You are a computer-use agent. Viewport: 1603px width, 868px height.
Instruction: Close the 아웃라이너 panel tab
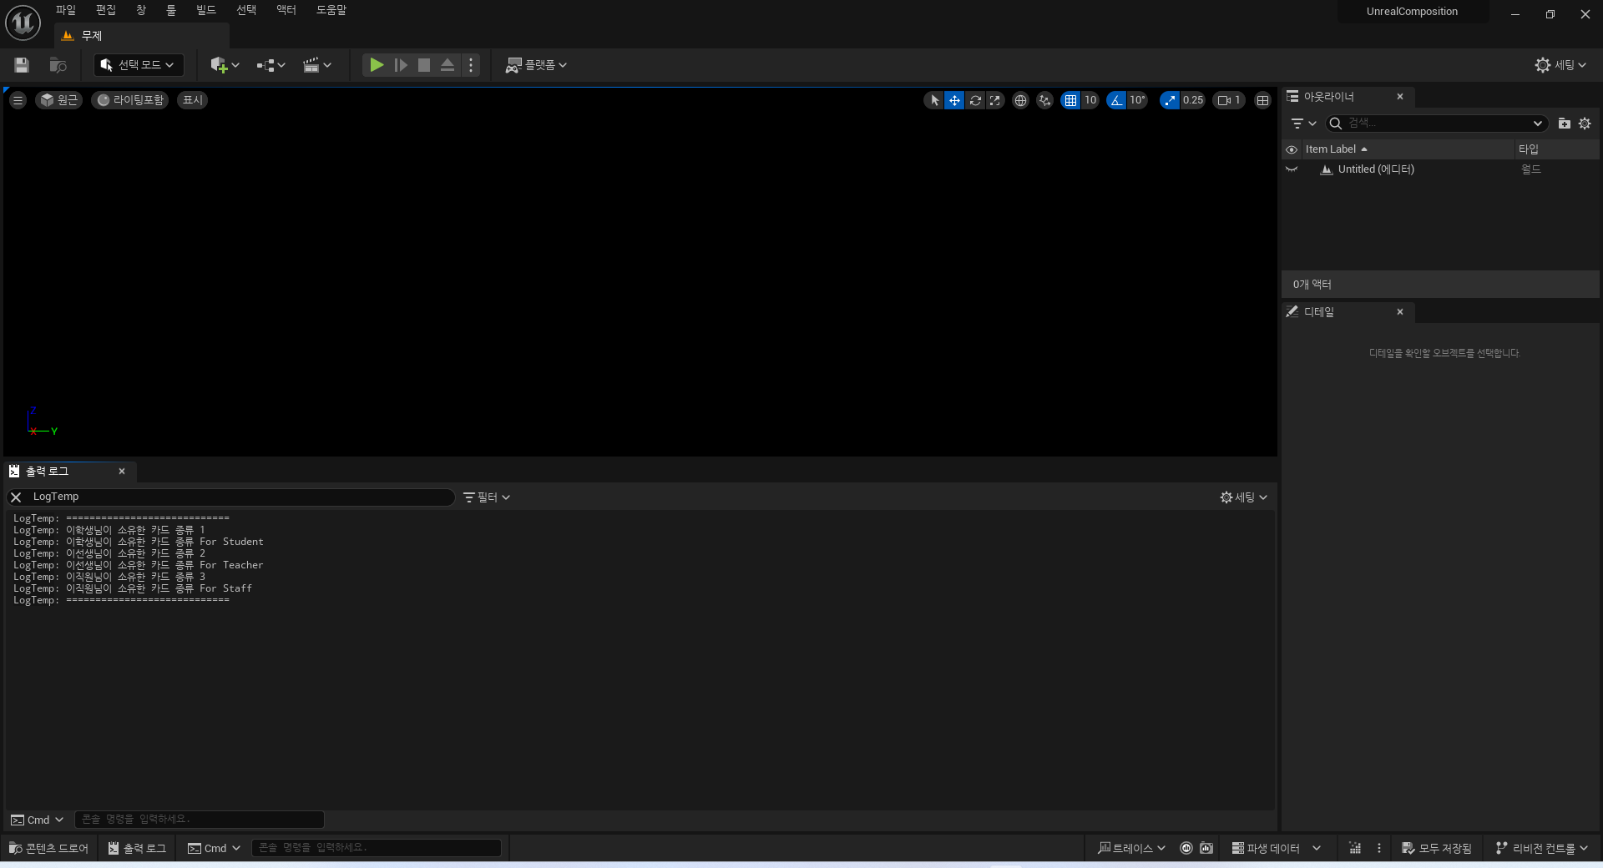pyautogui.click(x=1400, y=97)
